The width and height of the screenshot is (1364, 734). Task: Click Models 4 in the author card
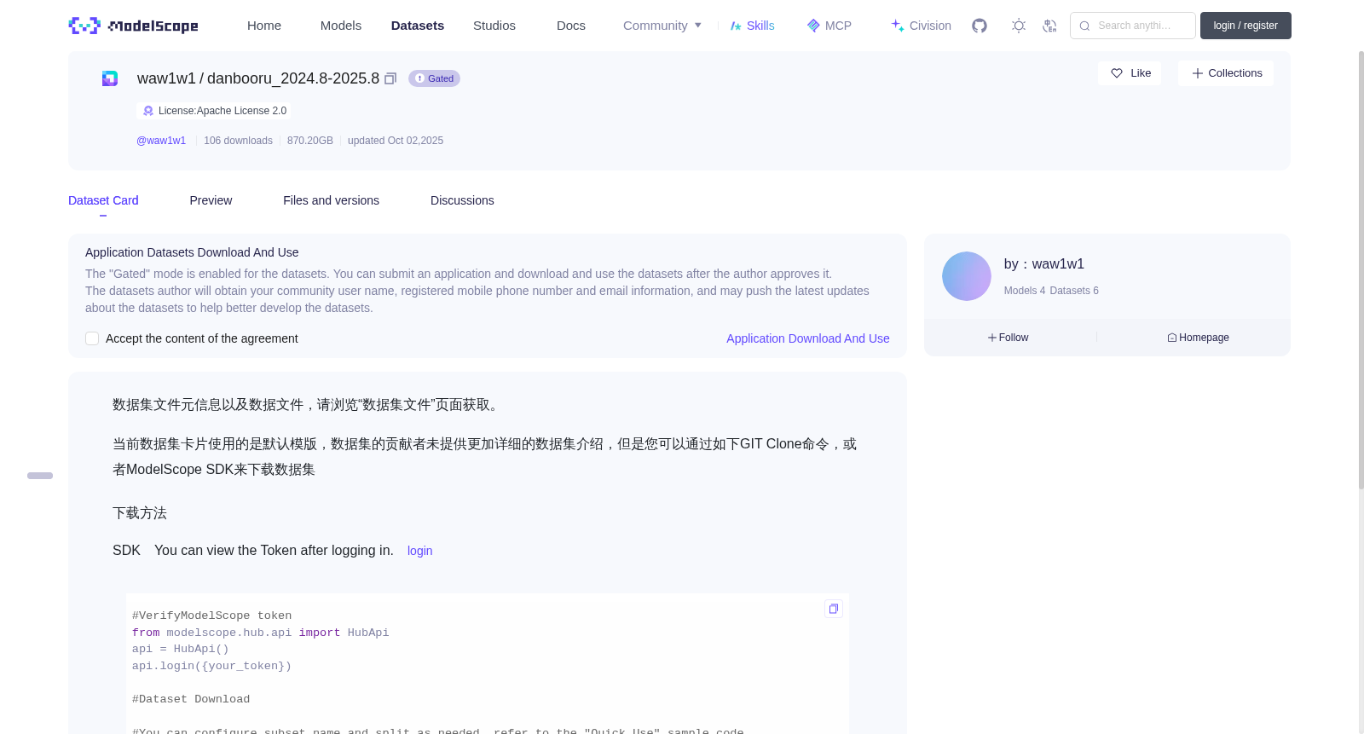1024,291
